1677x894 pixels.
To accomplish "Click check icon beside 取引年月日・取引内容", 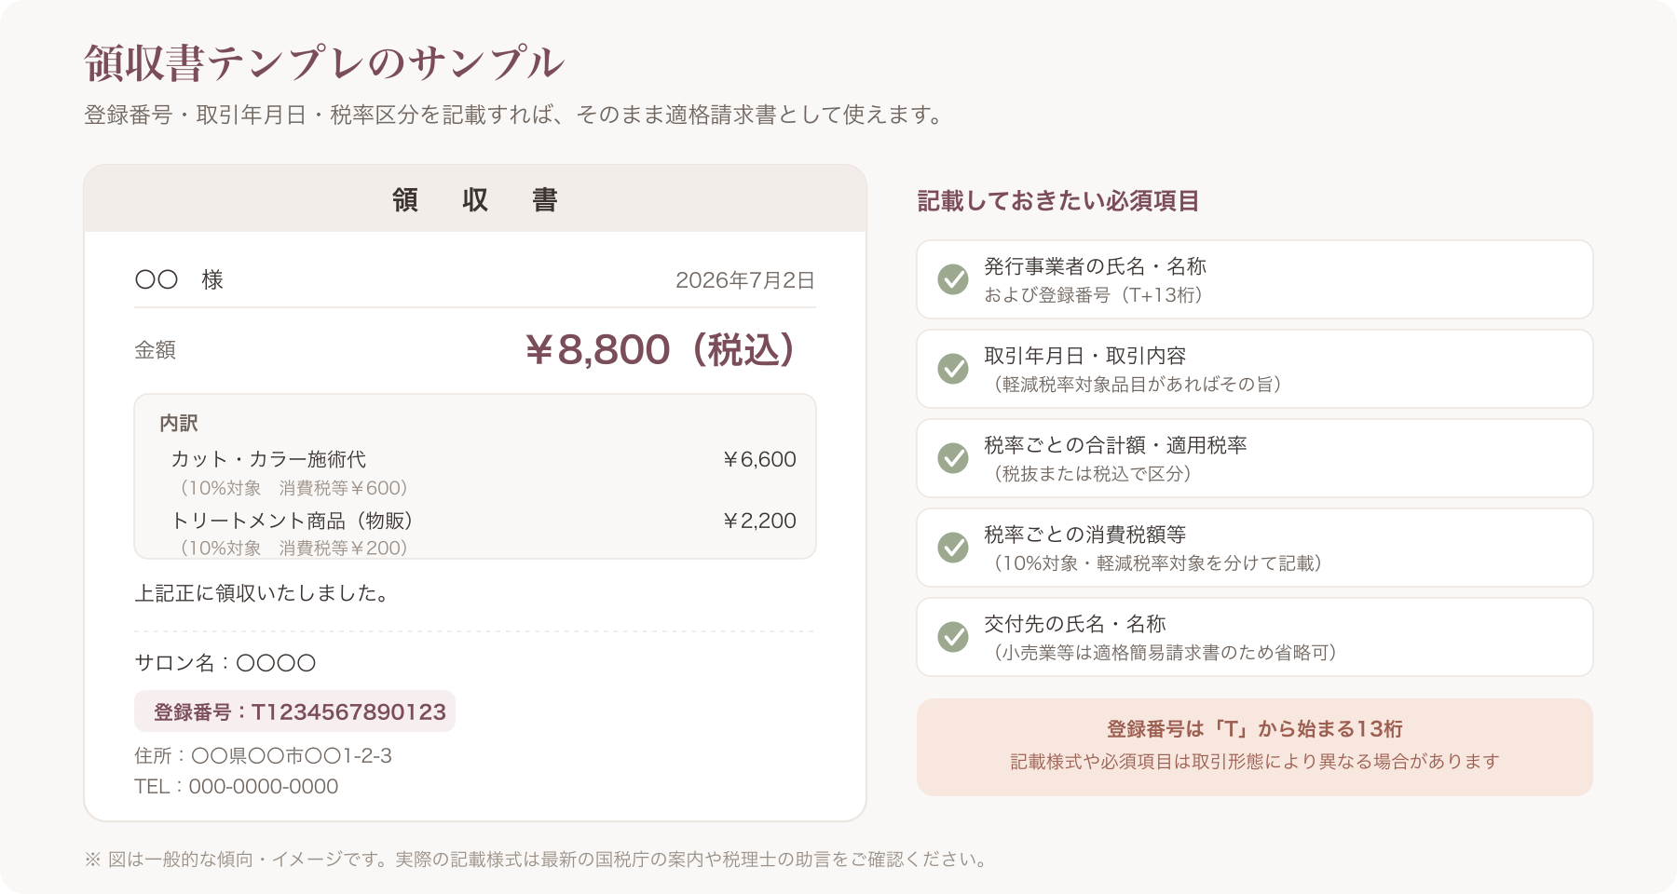I will (x=952, y=369).
